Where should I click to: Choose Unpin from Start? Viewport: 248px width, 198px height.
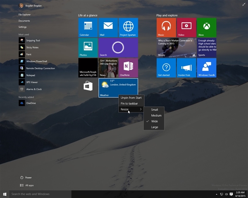point(130,97)
